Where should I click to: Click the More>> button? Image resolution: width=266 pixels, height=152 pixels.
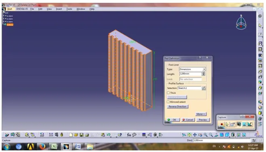[201, 114]
